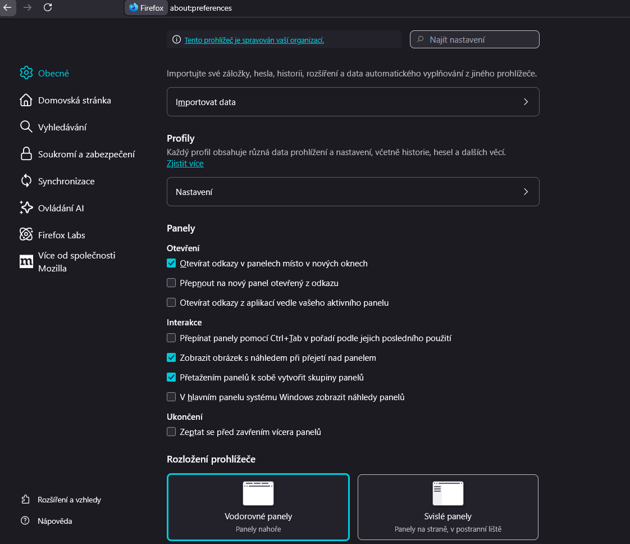This screenshot has width=630, height=544.
Task: Open the organization-managed browser link
Action: tap(254, 40)
